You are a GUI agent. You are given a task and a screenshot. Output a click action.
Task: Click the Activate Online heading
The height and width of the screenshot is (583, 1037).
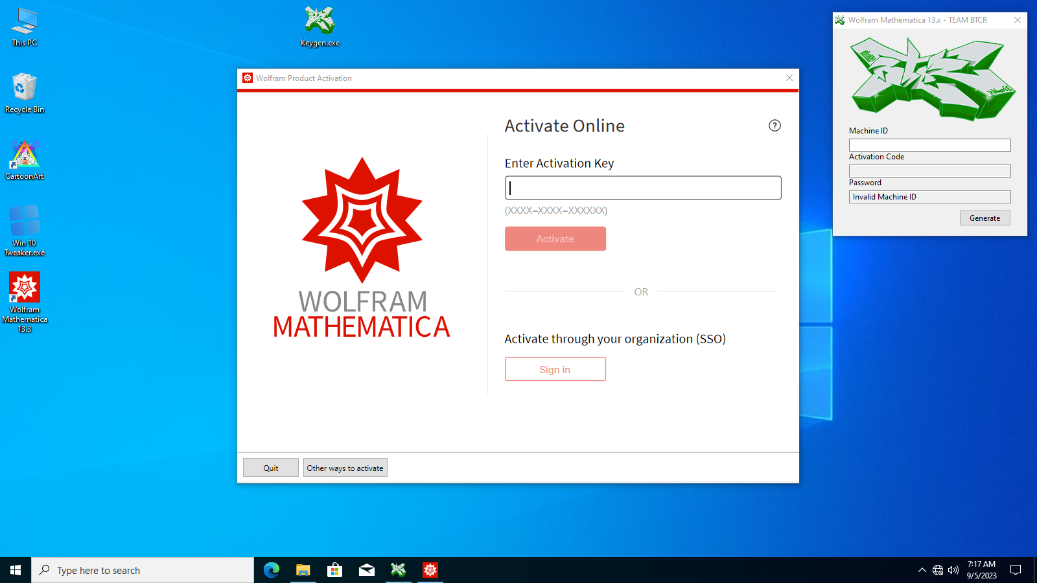[x=565, y=126]
